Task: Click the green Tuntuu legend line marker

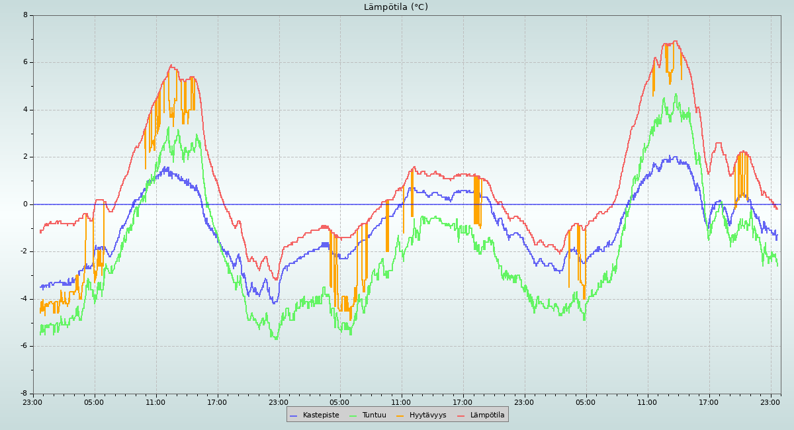Action: click(x=353, y=415)
